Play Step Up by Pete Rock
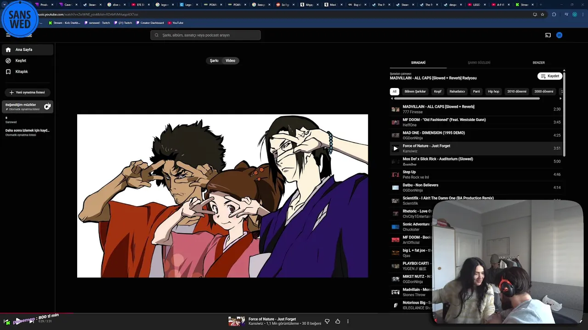Image resolution: width=588 pixels, height=330 pixels. (476, 175)
